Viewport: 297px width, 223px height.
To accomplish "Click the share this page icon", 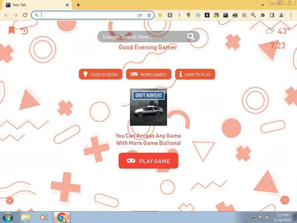I will click(140, 15).
